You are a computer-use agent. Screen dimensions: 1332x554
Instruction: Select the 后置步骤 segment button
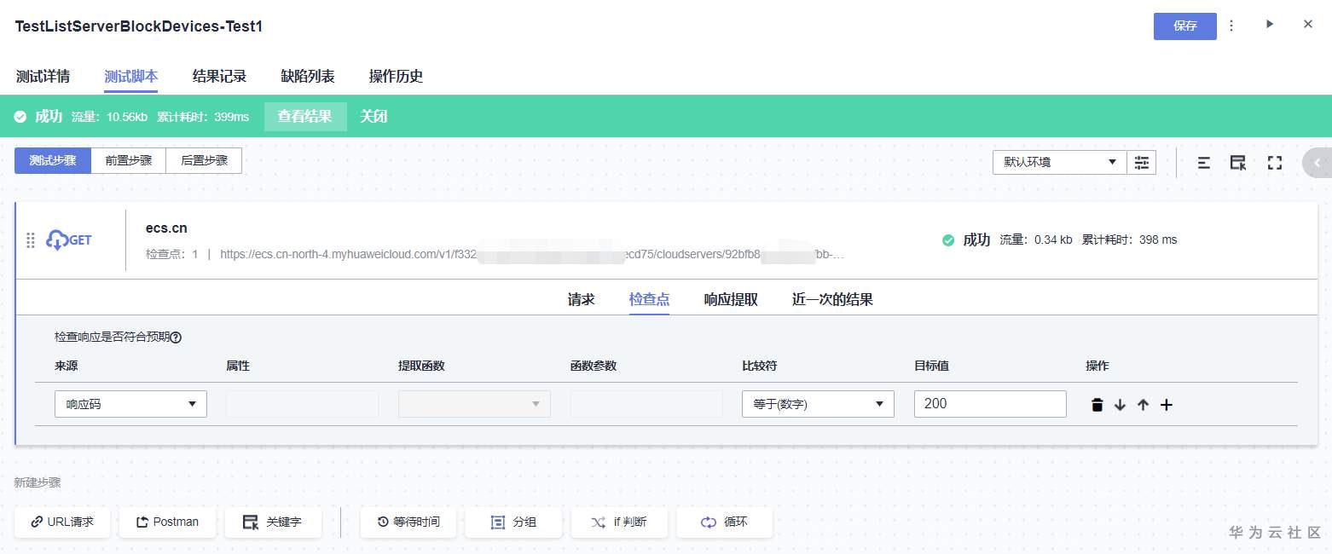(205, 160)
